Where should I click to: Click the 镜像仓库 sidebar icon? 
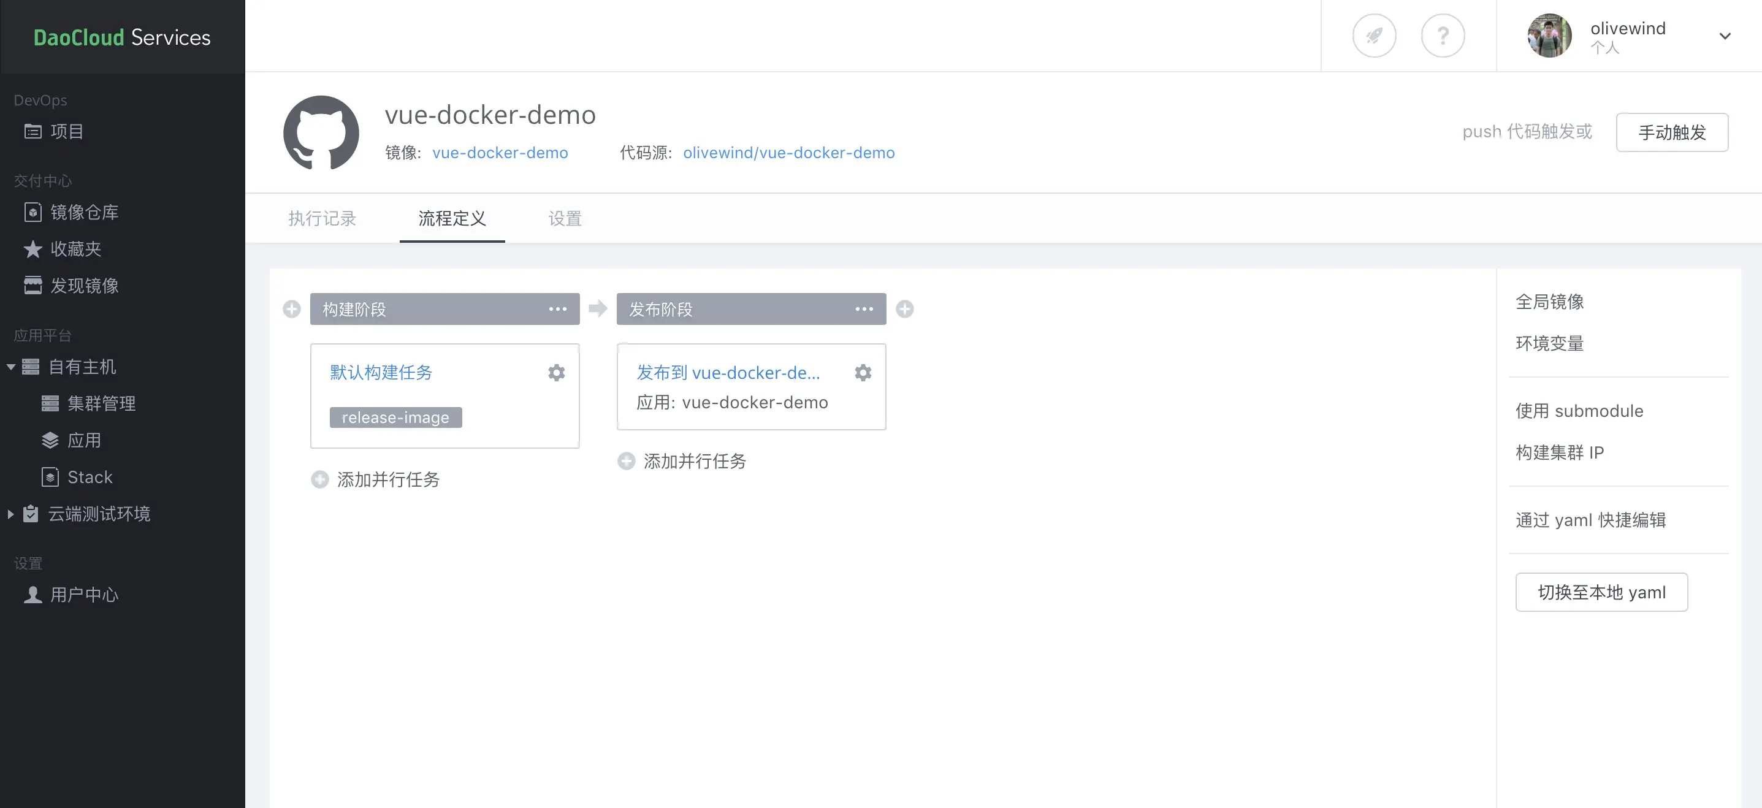(33, 212)
